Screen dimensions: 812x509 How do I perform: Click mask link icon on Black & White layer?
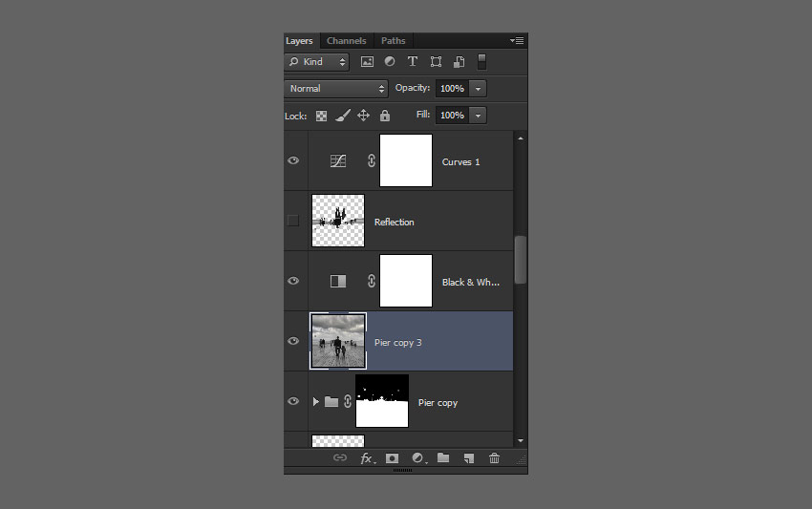372,281
